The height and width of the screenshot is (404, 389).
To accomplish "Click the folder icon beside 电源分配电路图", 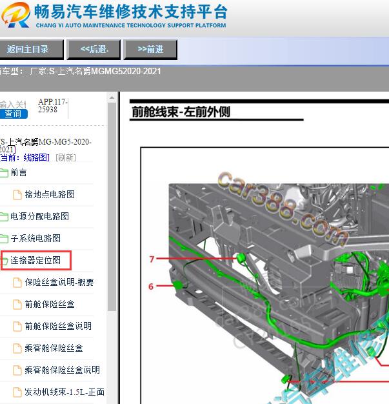I will pyautogui.click(x=4, y=217).
